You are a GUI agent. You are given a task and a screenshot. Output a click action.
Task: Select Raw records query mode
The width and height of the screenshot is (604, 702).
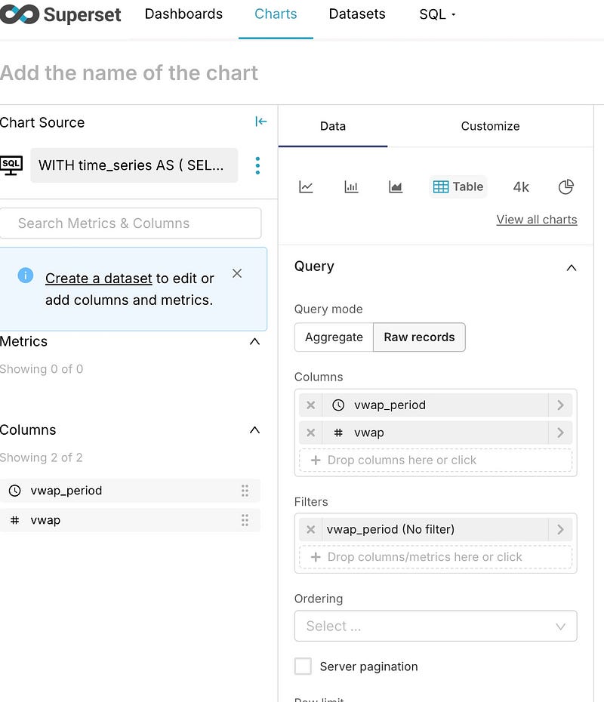coord(419,337)
